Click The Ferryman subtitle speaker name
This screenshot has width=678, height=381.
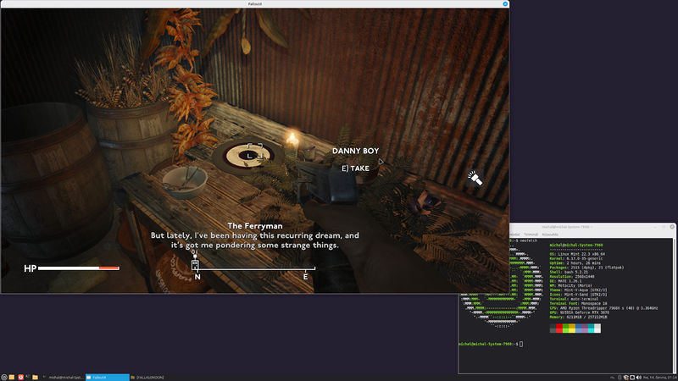(255, 226)
